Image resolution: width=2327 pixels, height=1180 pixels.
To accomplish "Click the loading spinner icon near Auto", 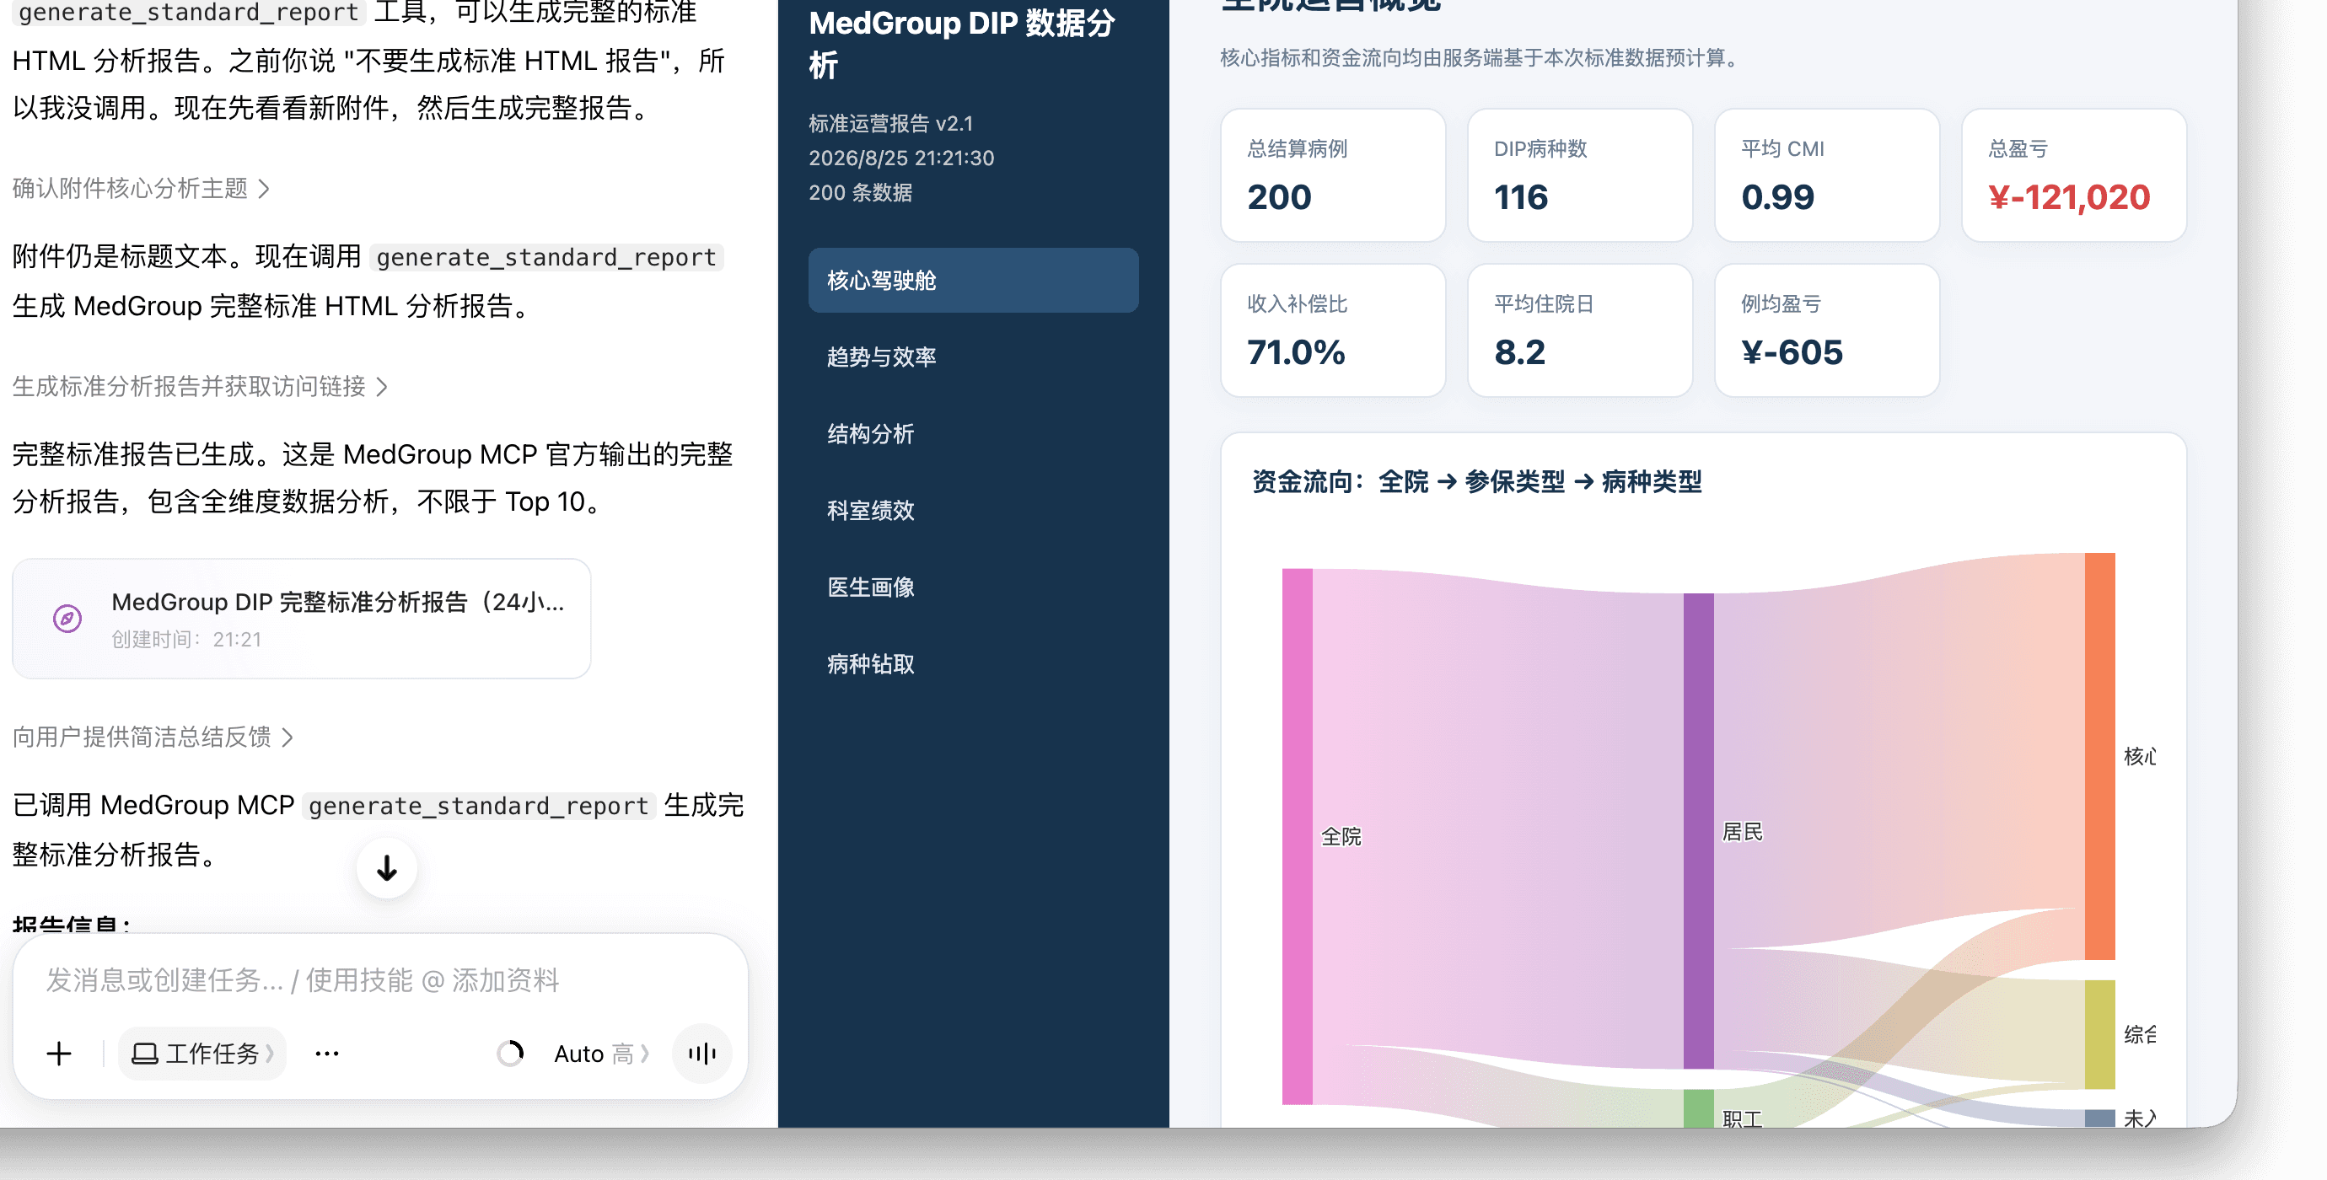I will click(510, 1054).
